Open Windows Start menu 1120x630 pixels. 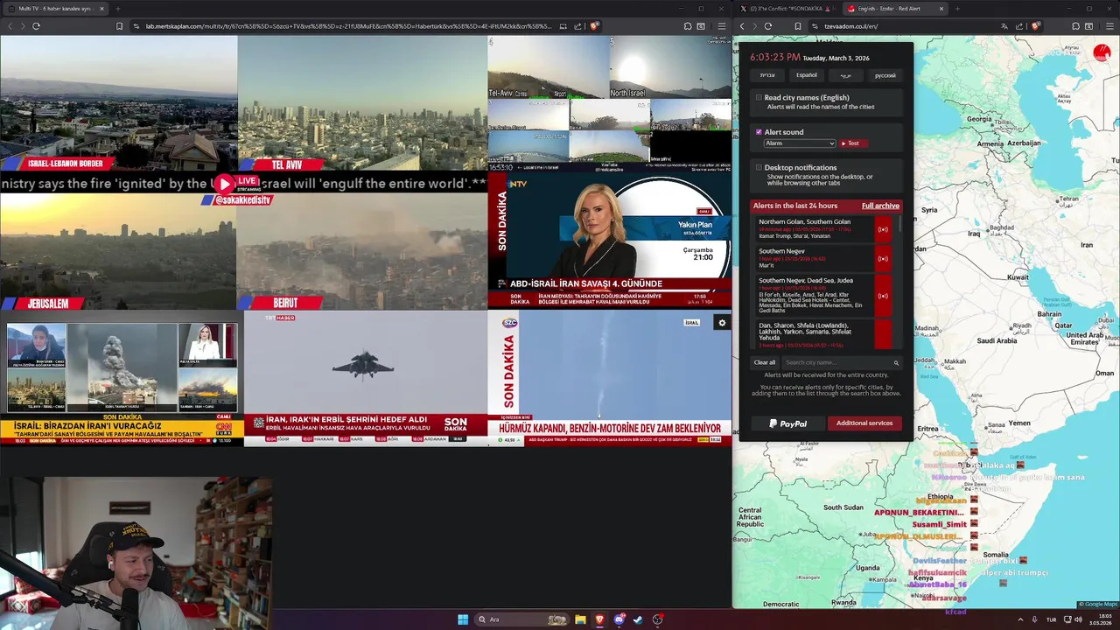click(x=463, y=619)
